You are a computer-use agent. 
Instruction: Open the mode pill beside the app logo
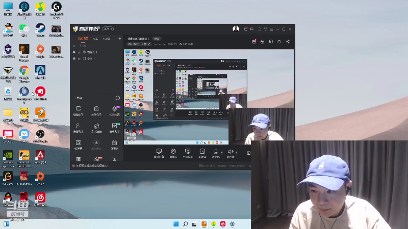tap(108, 29)
